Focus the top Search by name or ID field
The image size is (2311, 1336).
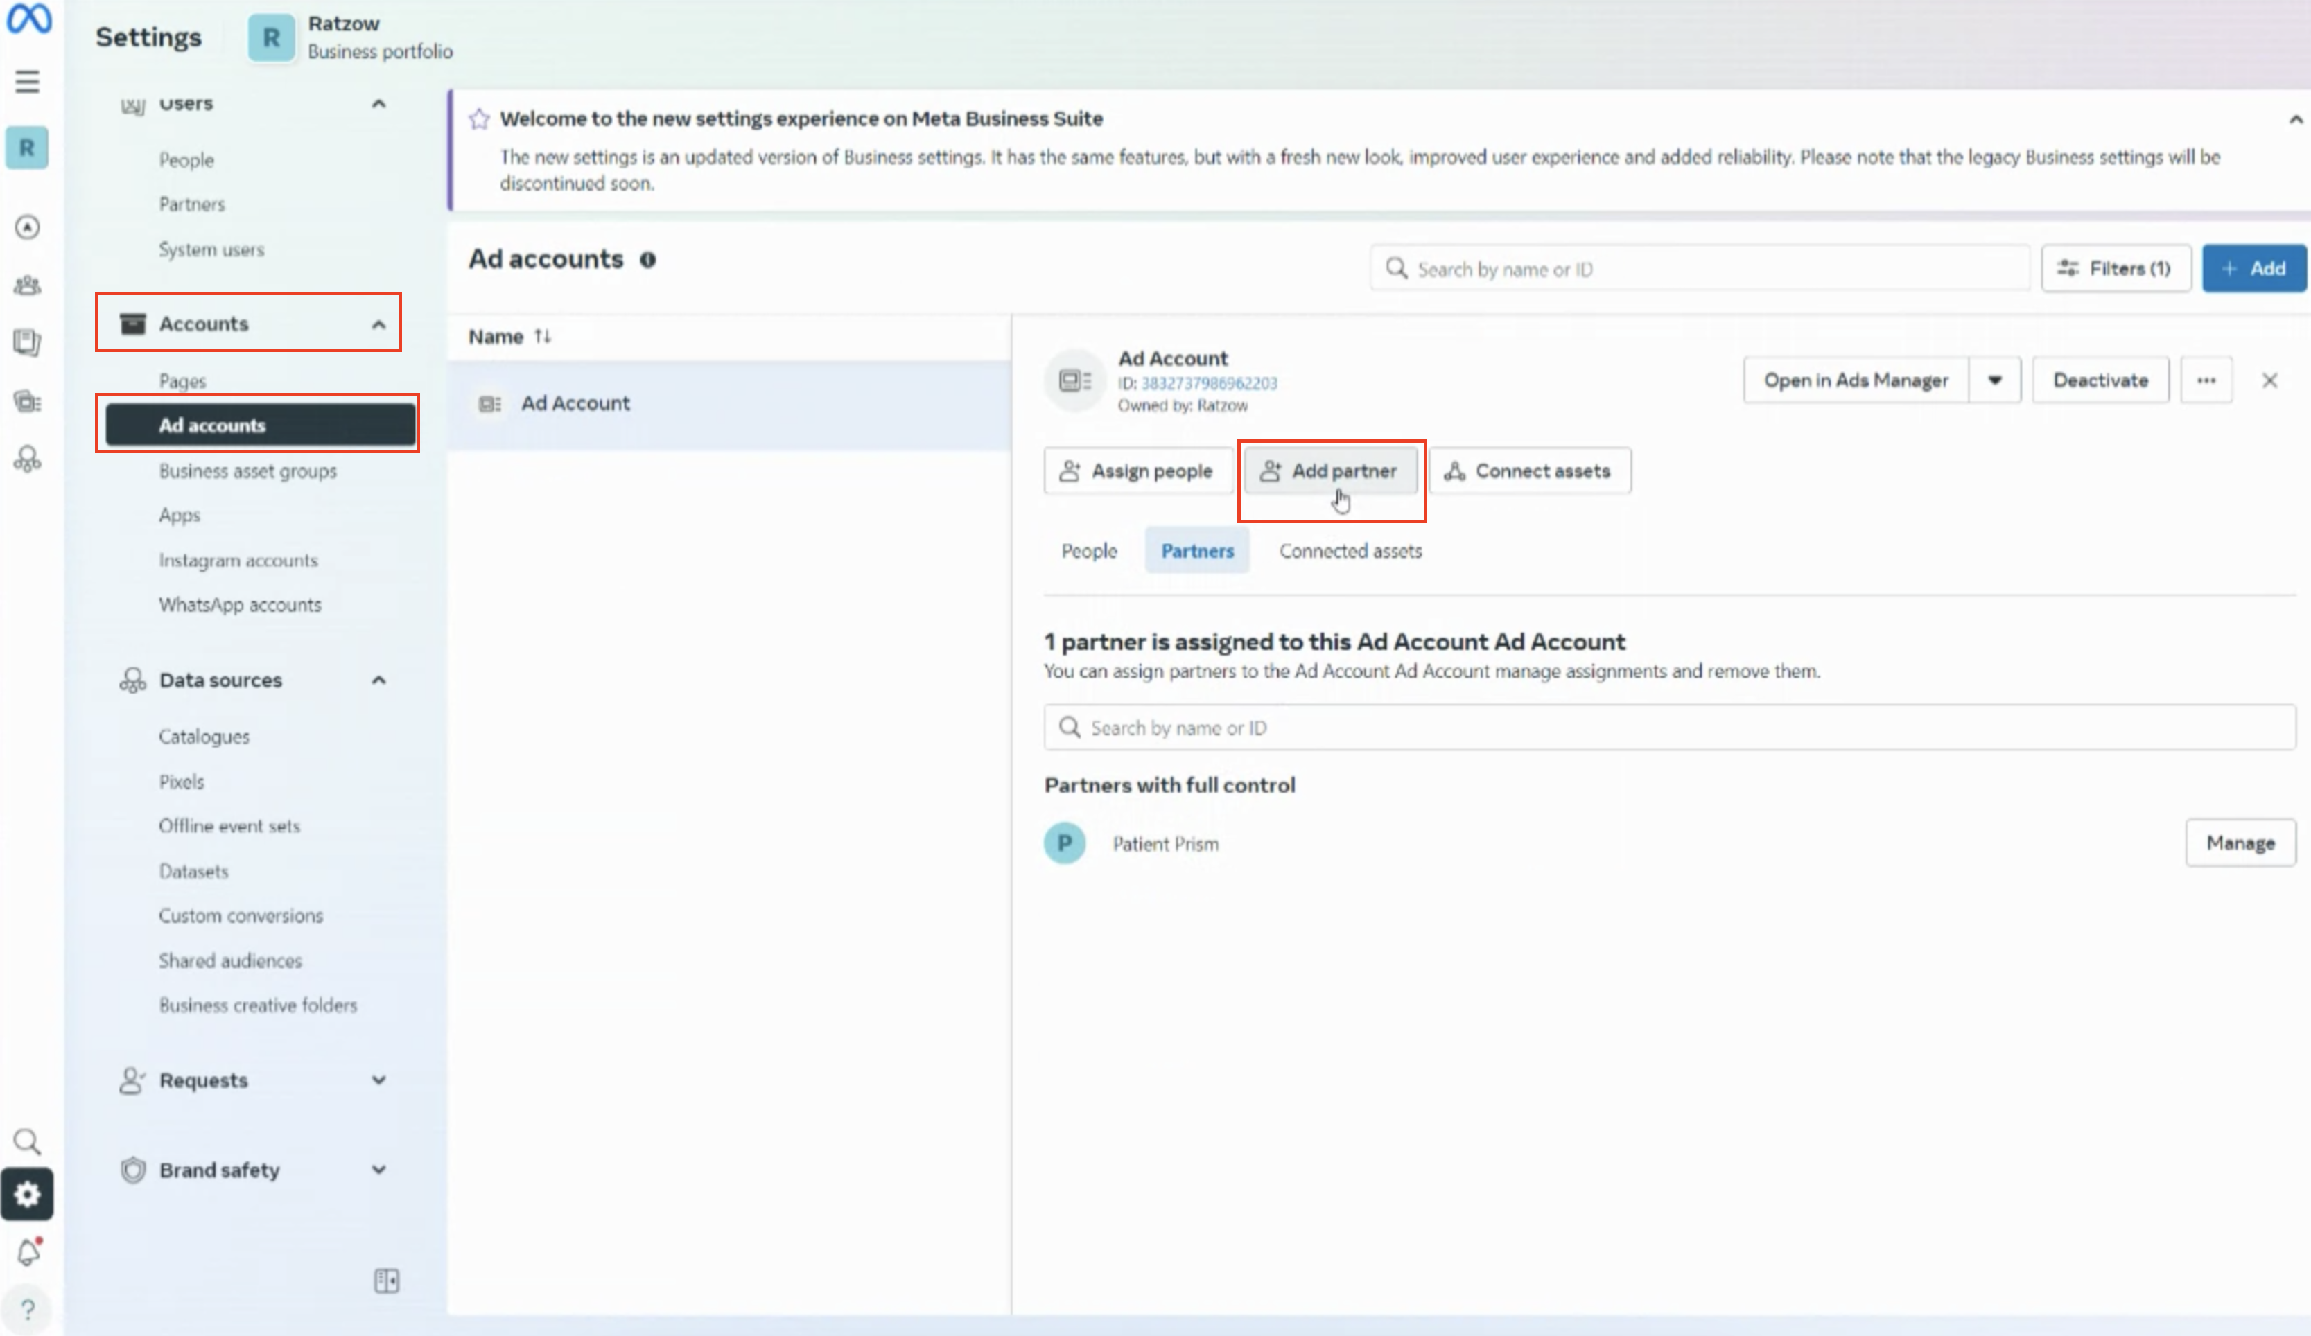tap(1700, 269)
